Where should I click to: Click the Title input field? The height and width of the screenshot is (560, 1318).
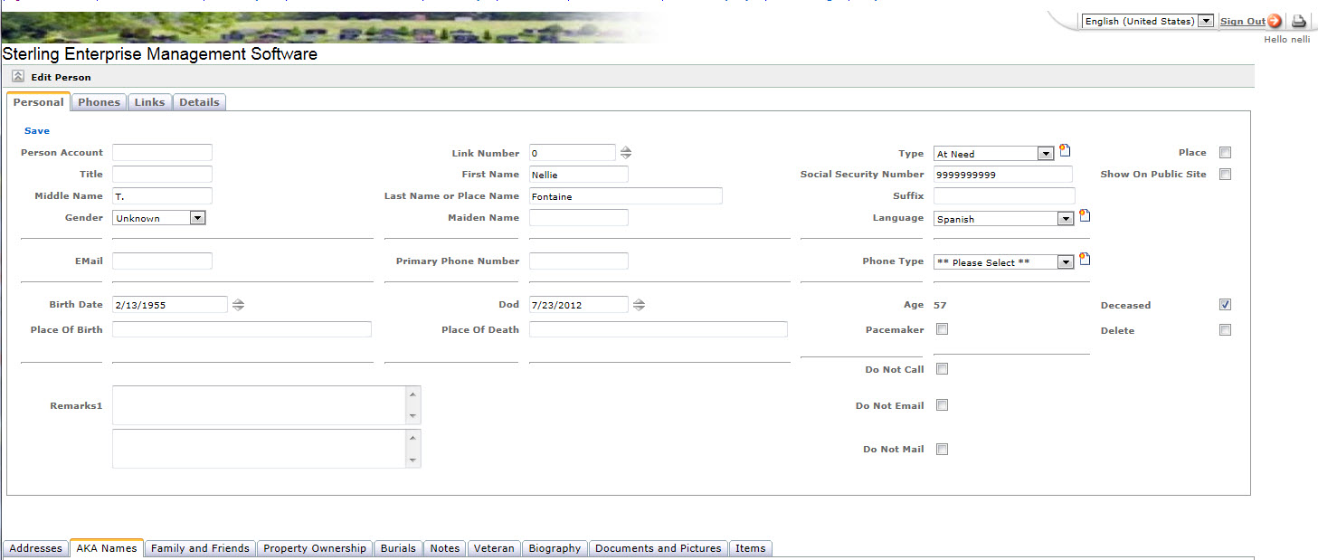162,175
